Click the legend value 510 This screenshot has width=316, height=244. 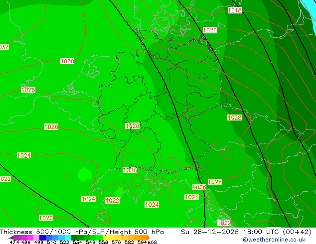pos(52,242)
